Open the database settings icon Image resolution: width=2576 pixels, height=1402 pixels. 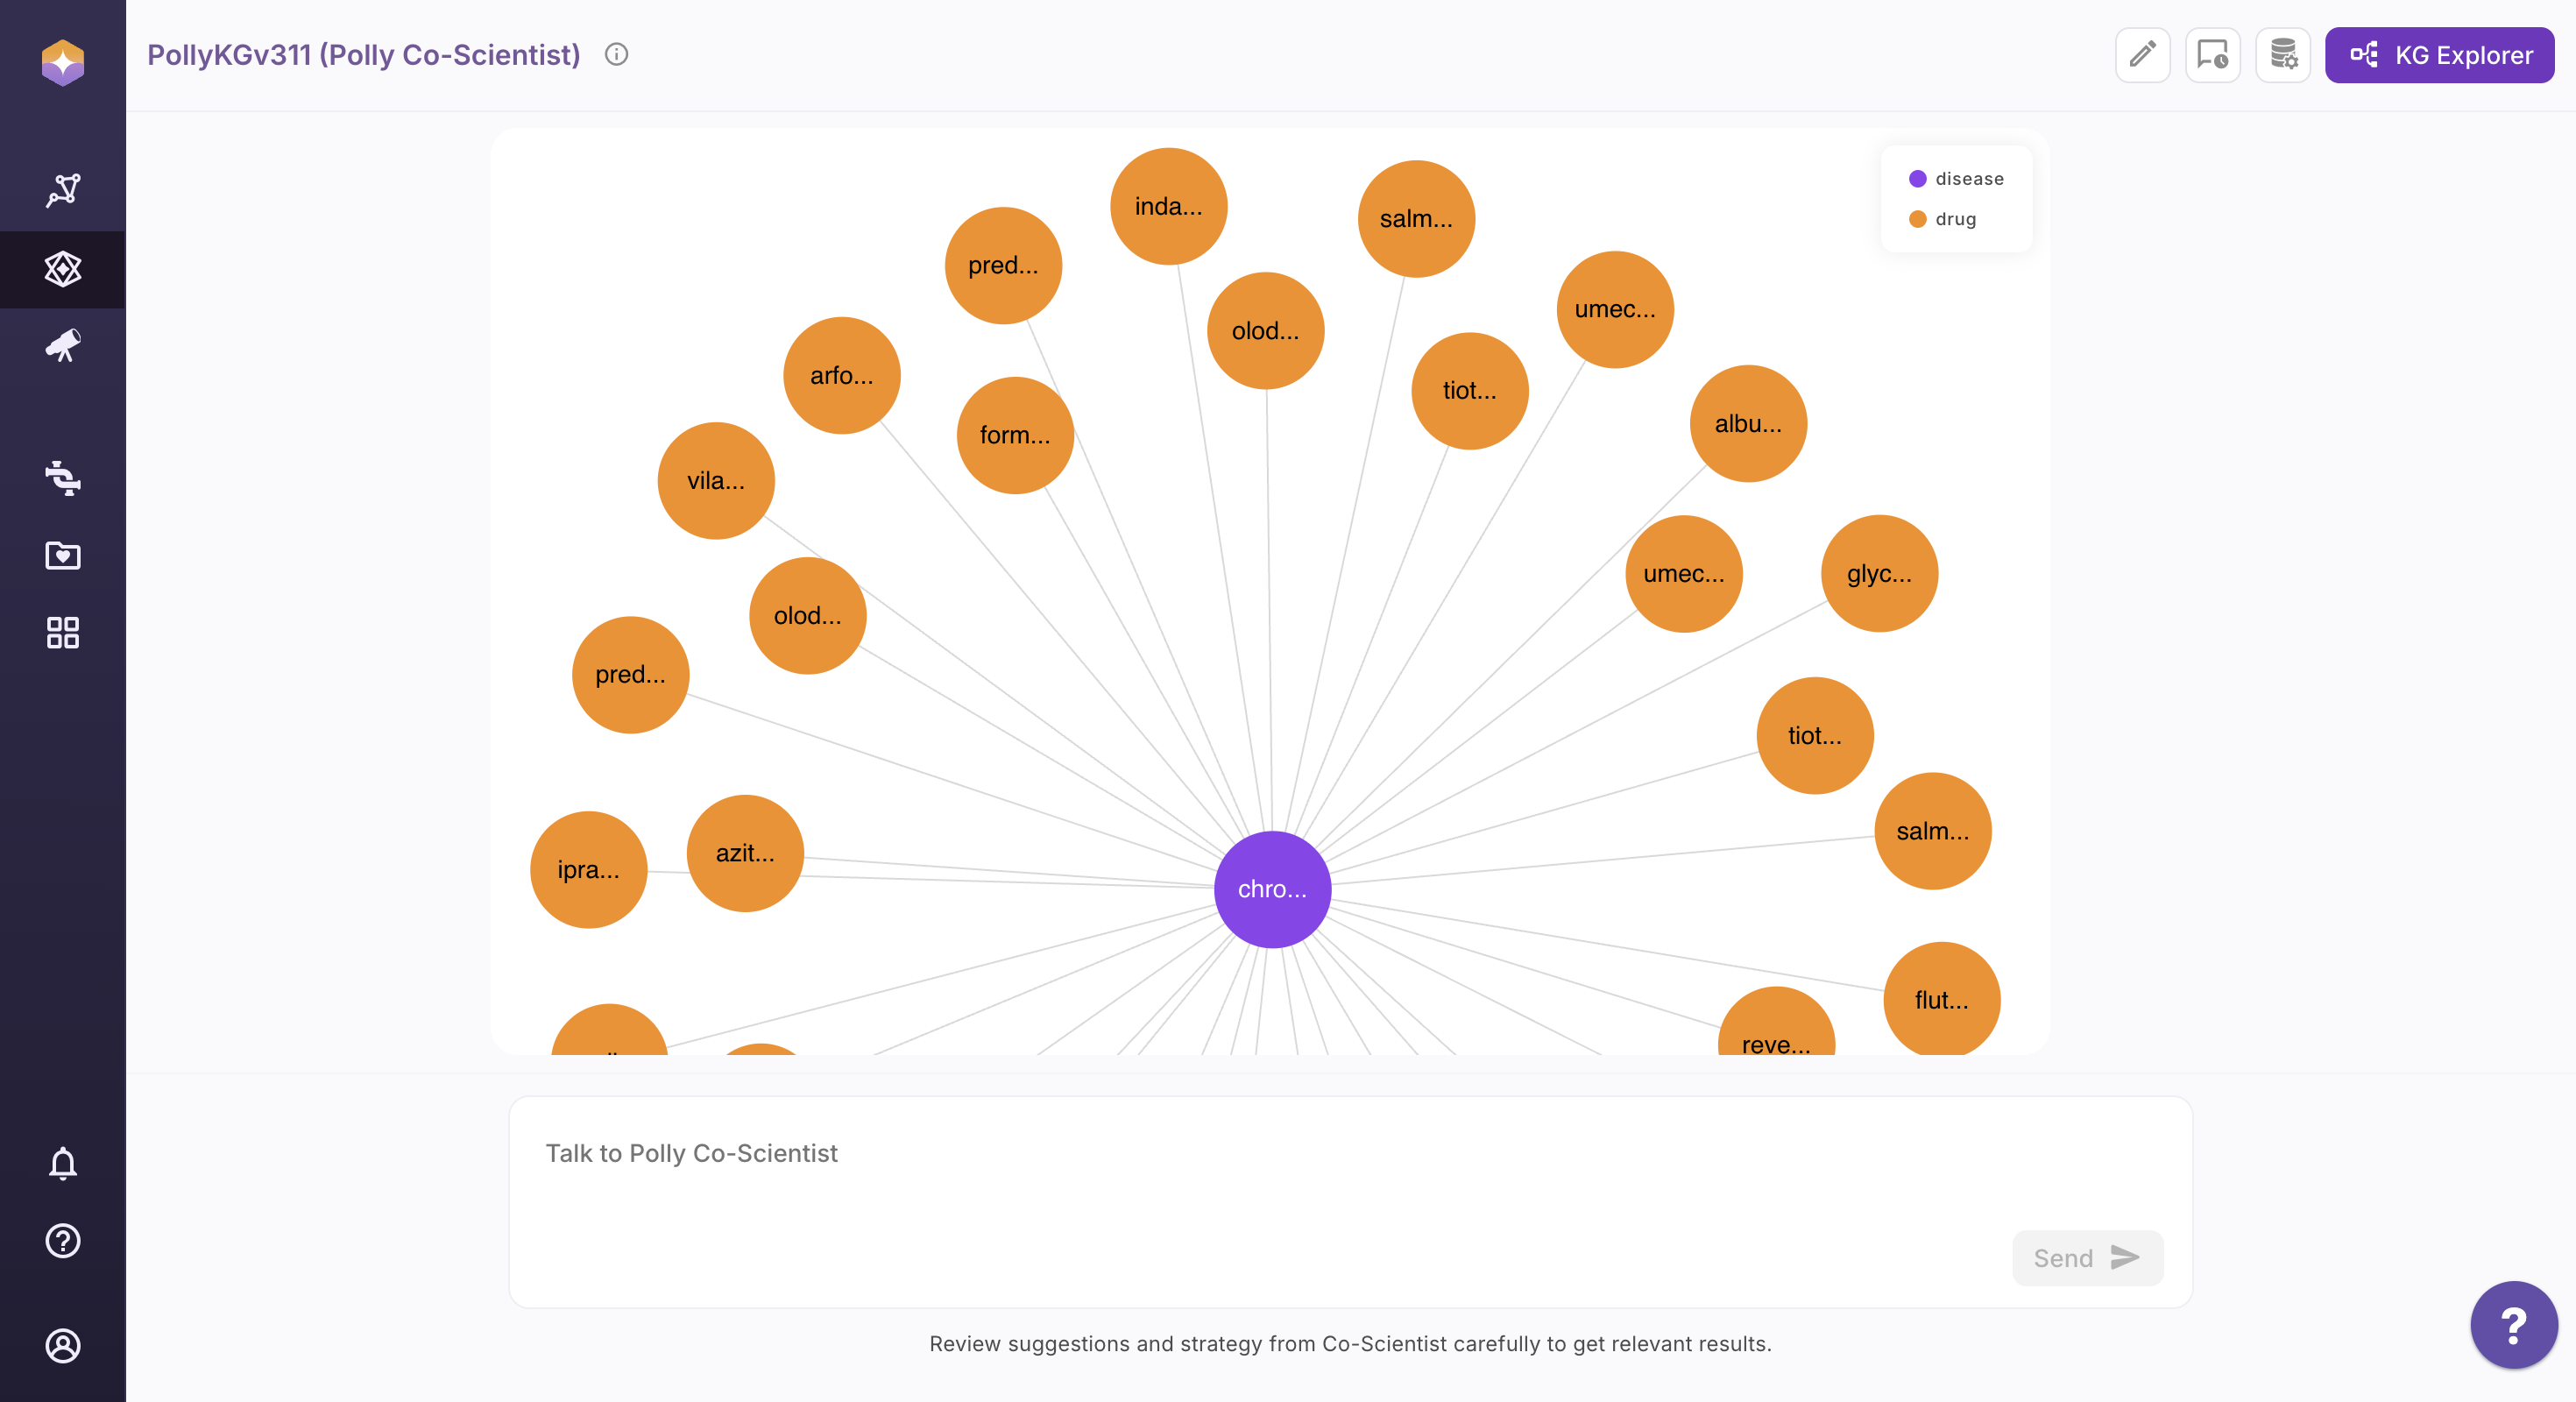2283,55
